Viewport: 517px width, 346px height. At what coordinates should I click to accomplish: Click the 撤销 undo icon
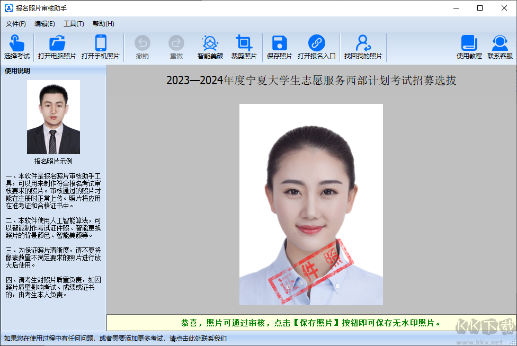142,47
